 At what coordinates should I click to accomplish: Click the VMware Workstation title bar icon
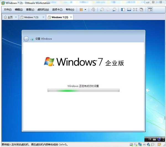click(3, 3)
